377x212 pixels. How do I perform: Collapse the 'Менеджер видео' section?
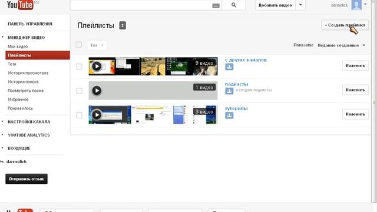2,37
